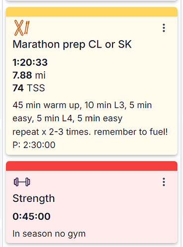Click the red header bar of Strength card
Screen dimensions: 183x247
(x=92, y=166)
